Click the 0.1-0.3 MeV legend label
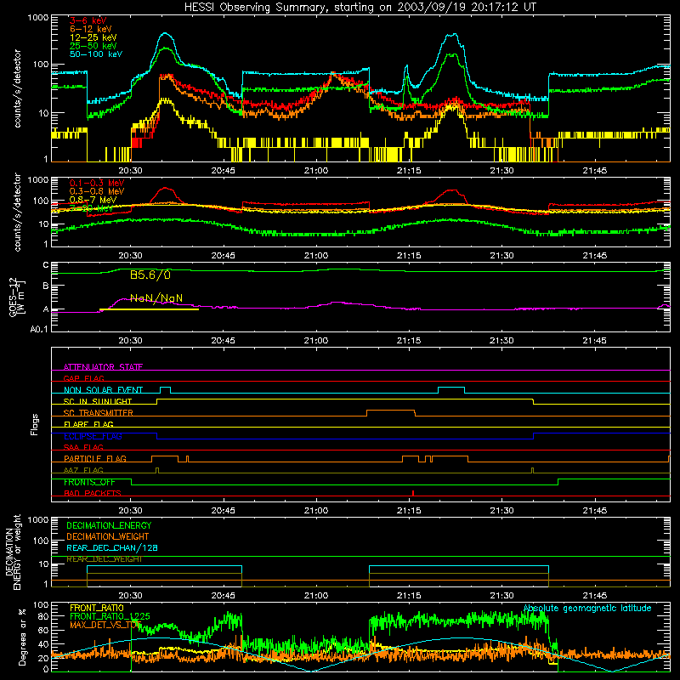 (x=97, y=183)
